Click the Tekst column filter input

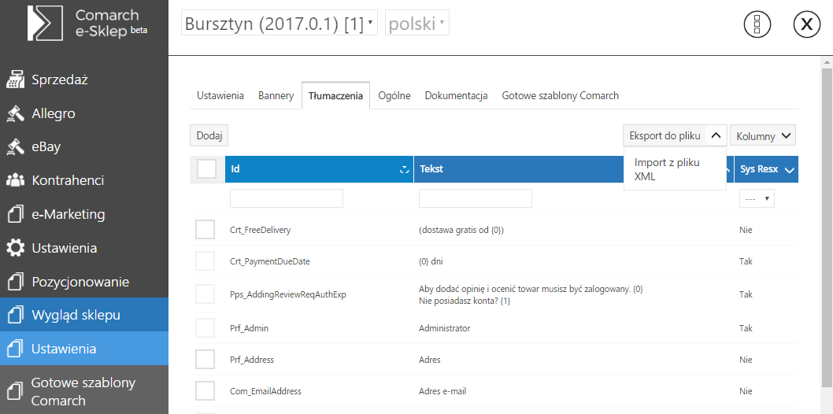click(x=476, y=198)
